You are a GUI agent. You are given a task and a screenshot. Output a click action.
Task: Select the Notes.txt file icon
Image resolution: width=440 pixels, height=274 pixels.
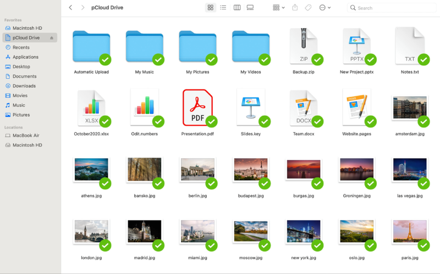point(410,46)
